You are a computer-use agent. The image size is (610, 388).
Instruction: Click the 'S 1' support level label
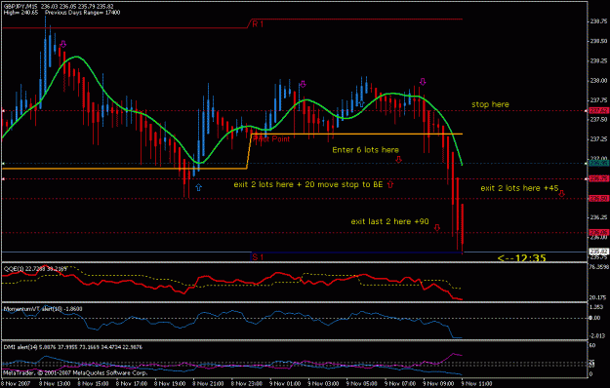pyautogui.click(x=258, y=257)
